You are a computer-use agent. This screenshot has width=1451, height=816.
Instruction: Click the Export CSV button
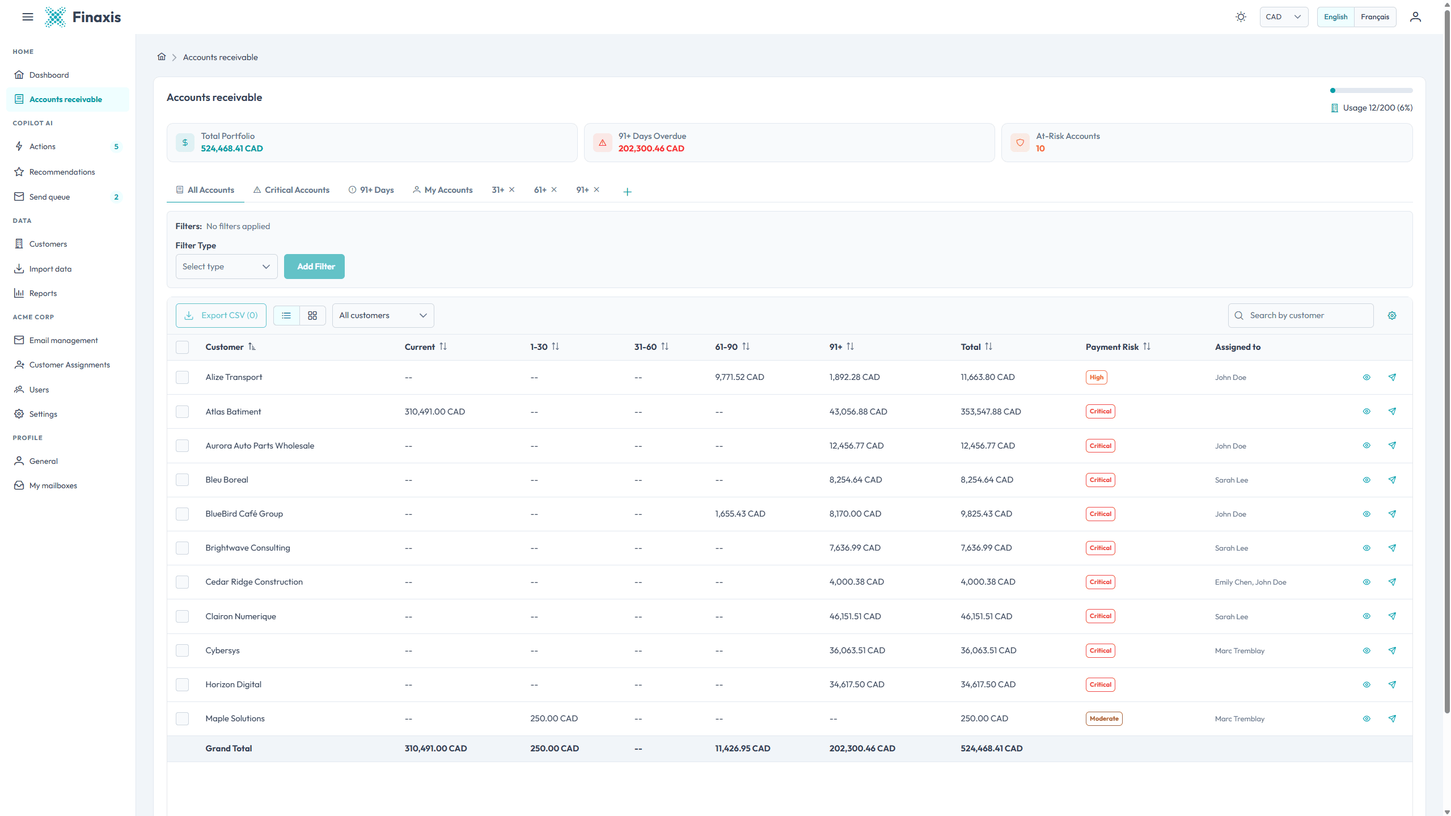pyautogui.click(x=221, y=315)
